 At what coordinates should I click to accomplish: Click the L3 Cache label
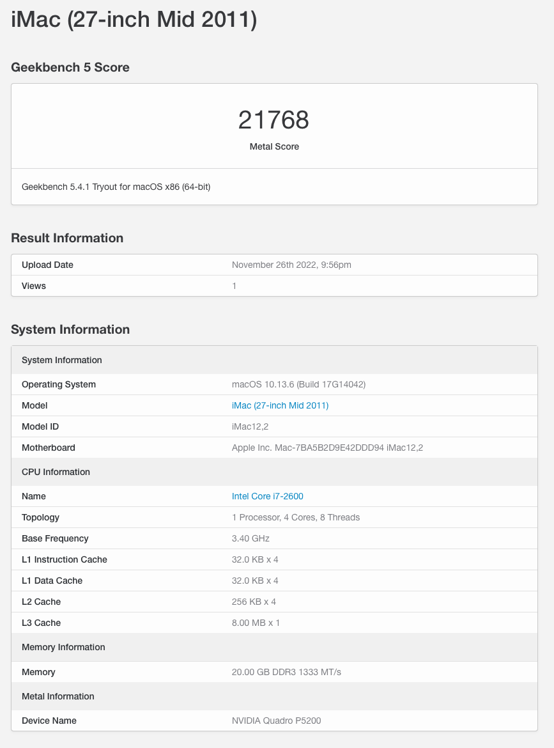point(41,623)
